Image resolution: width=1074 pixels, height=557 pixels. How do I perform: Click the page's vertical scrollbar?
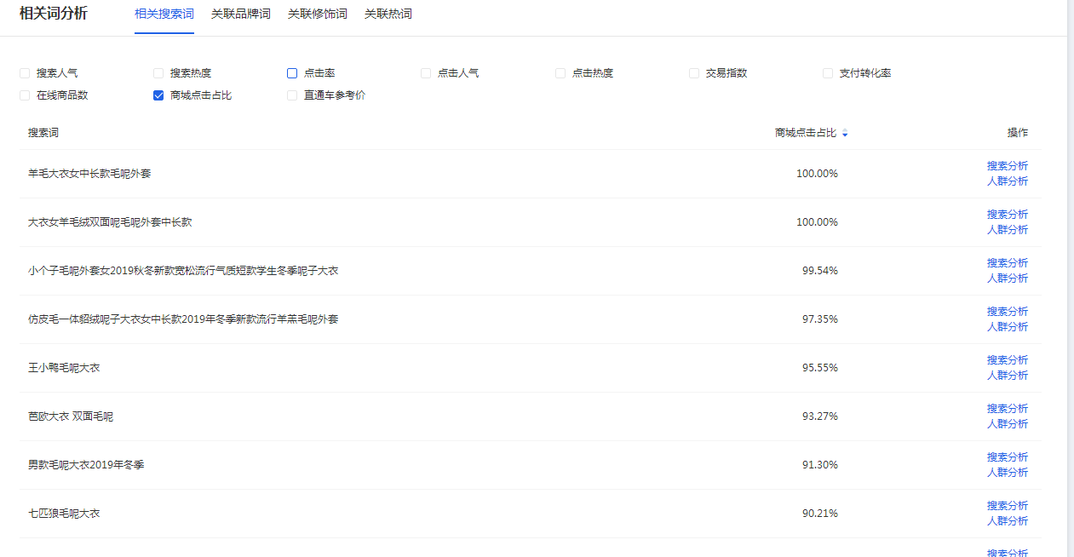coord(1070,256)
